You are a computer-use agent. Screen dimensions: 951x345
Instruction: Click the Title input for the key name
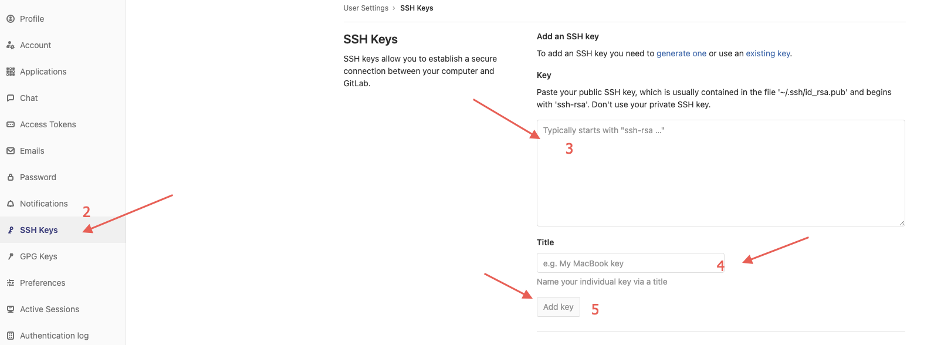pyautogui.click(x=630, y=263)
